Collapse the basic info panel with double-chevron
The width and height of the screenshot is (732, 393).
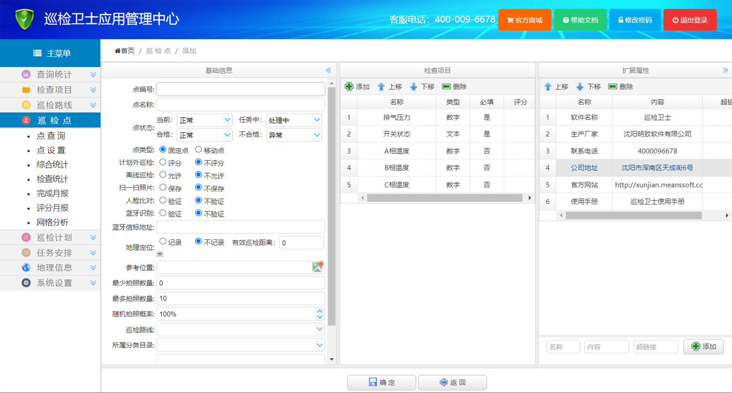pos(328,71)
